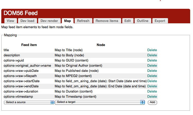Delete the duration mapping row
Image resolution: width=193 pixels, height=115 pixels.
pos(152,91)
